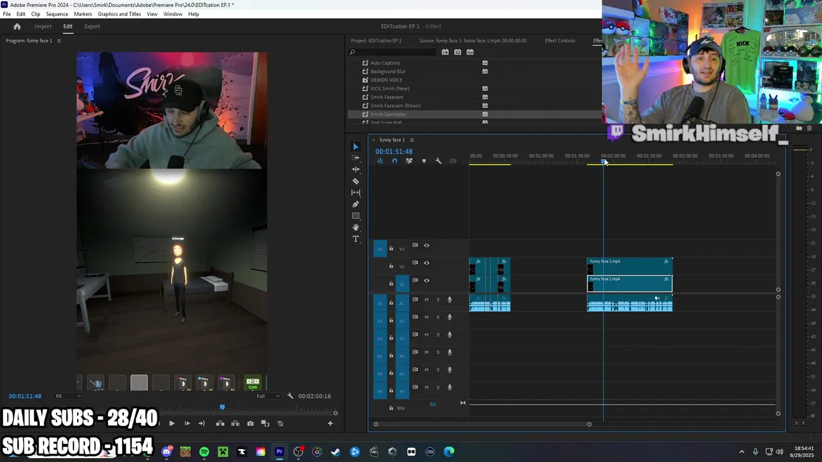
Task: Toggle V2 track output eye
Action: (x=426, y=263)
